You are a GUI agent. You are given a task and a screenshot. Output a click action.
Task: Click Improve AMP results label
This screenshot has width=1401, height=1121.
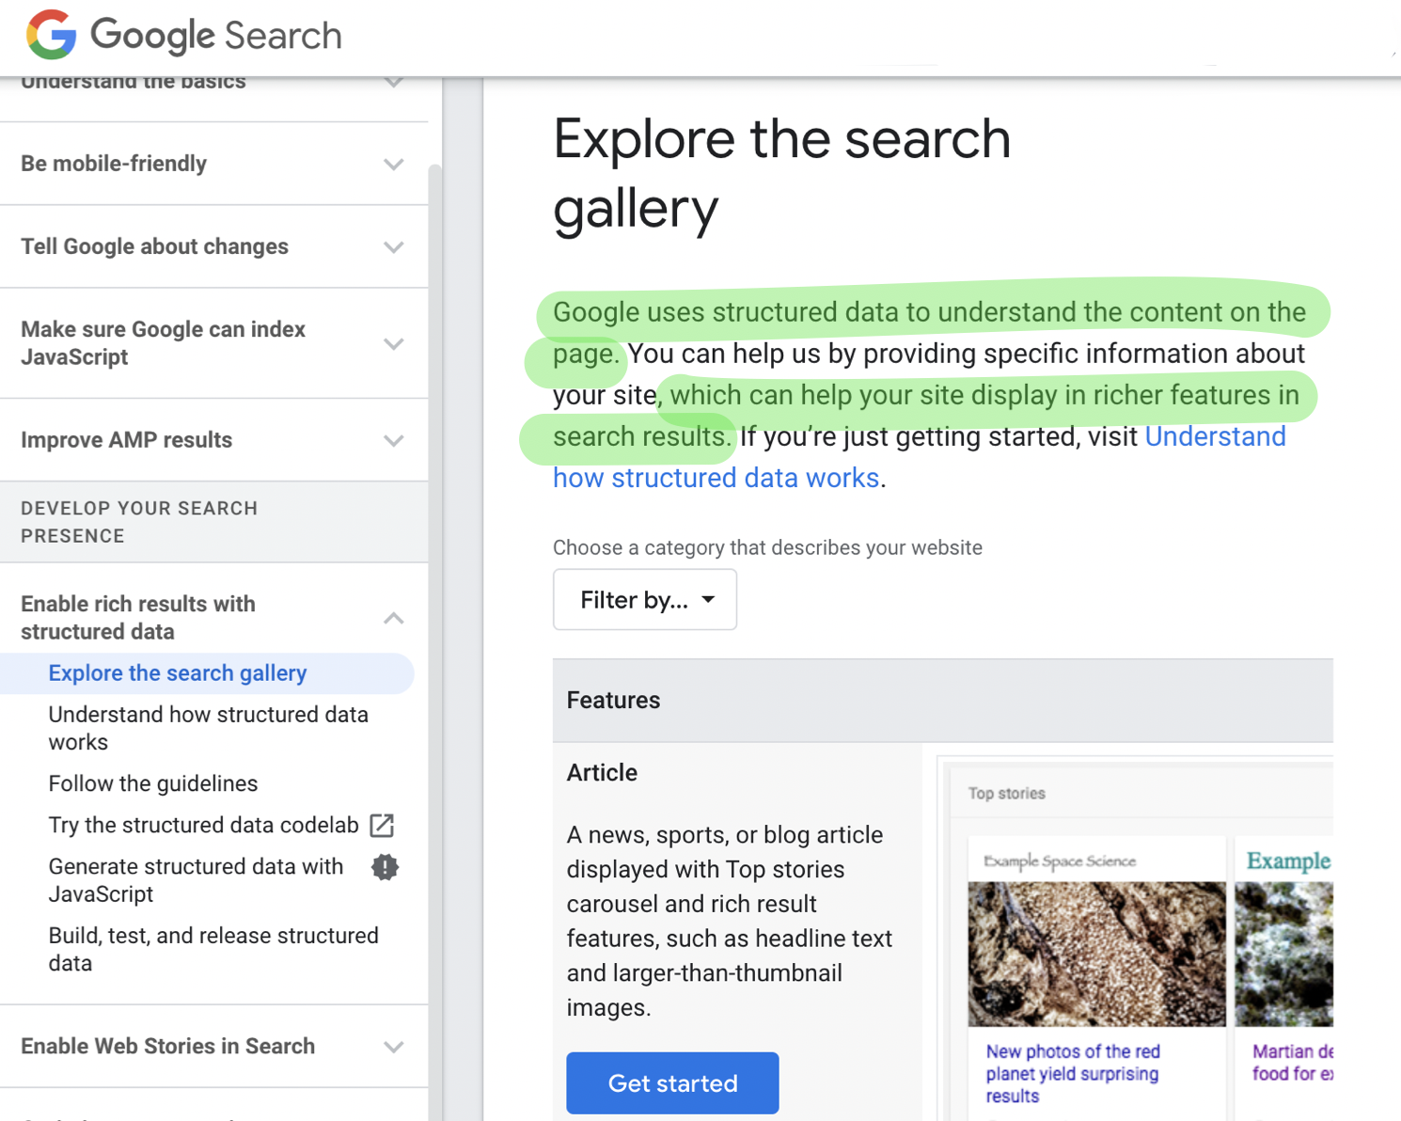click(x=127, y=440)
